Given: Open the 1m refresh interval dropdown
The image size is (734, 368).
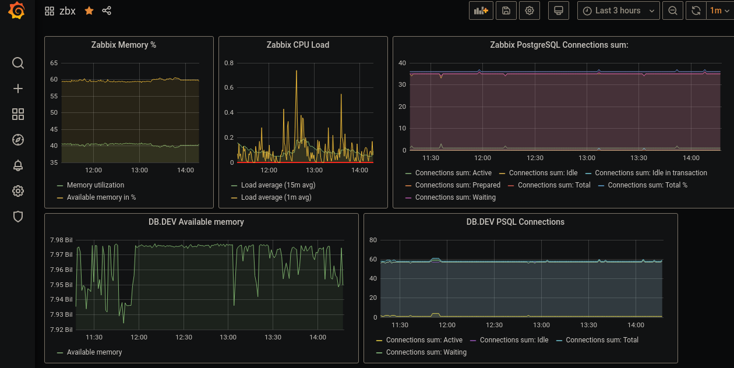Looking at the screenshot, I should [x=719, y=10].
